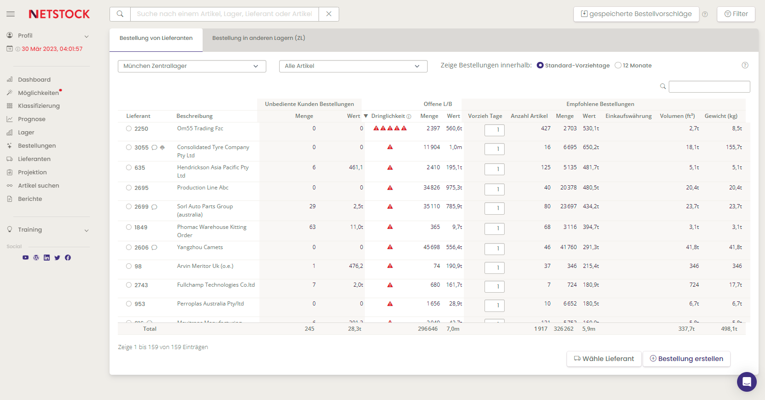Select supplier 2250 radio button

tap(129, 129)
